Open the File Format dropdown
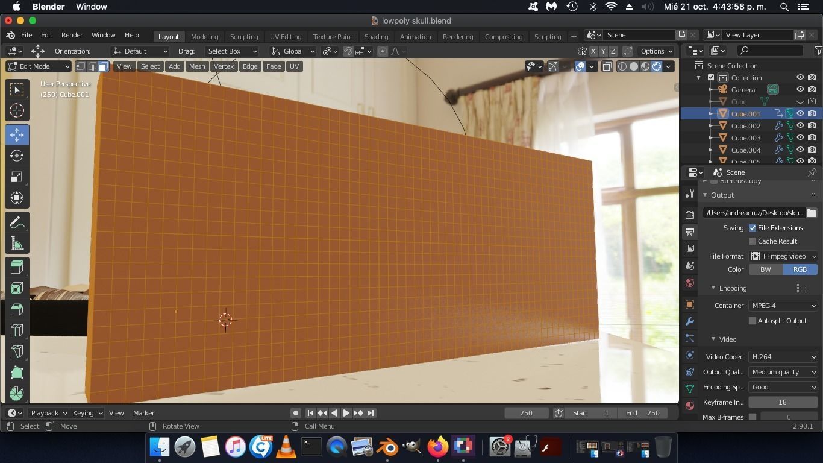 783,256
